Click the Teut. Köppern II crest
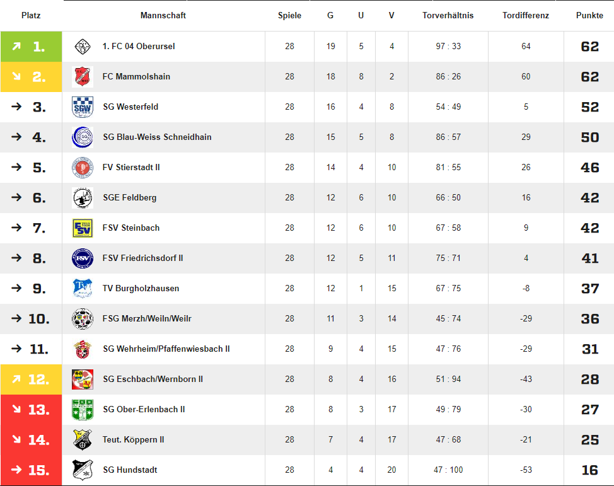 [83, 440]
